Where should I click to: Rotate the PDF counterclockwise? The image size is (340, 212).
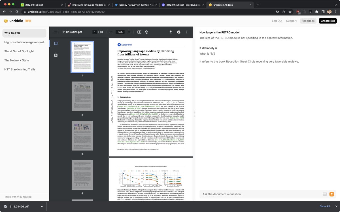click(x=146, y=32)
